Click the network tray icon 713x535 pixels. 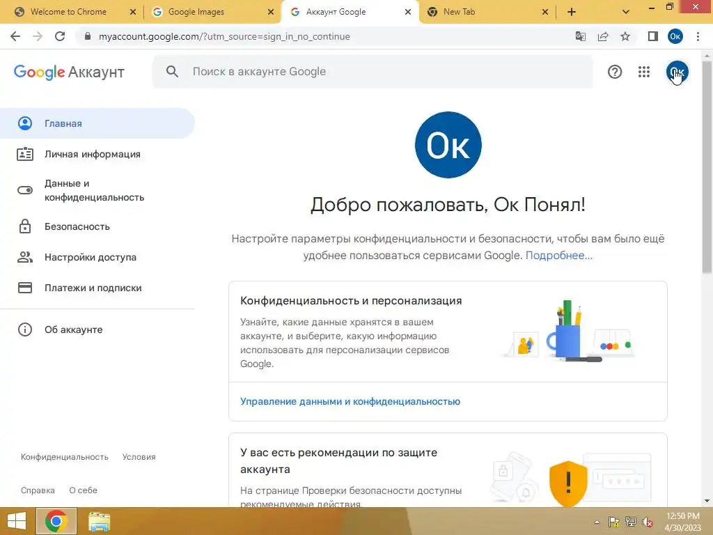point(631,522)
